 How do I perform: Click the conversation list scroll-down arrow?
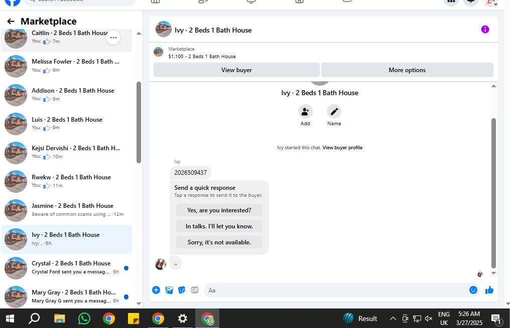point(139,304)
